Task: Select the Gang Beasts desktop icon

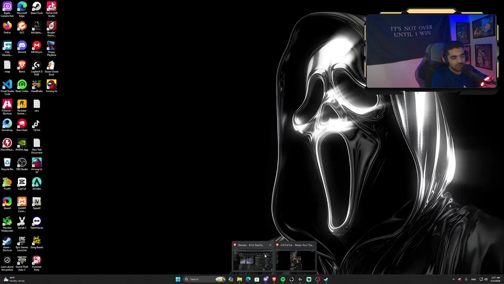Action: coord(37,242)
